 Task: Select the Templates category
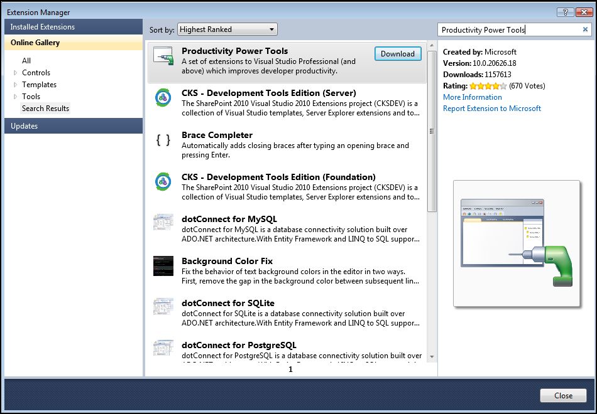[x=39, y=85]
